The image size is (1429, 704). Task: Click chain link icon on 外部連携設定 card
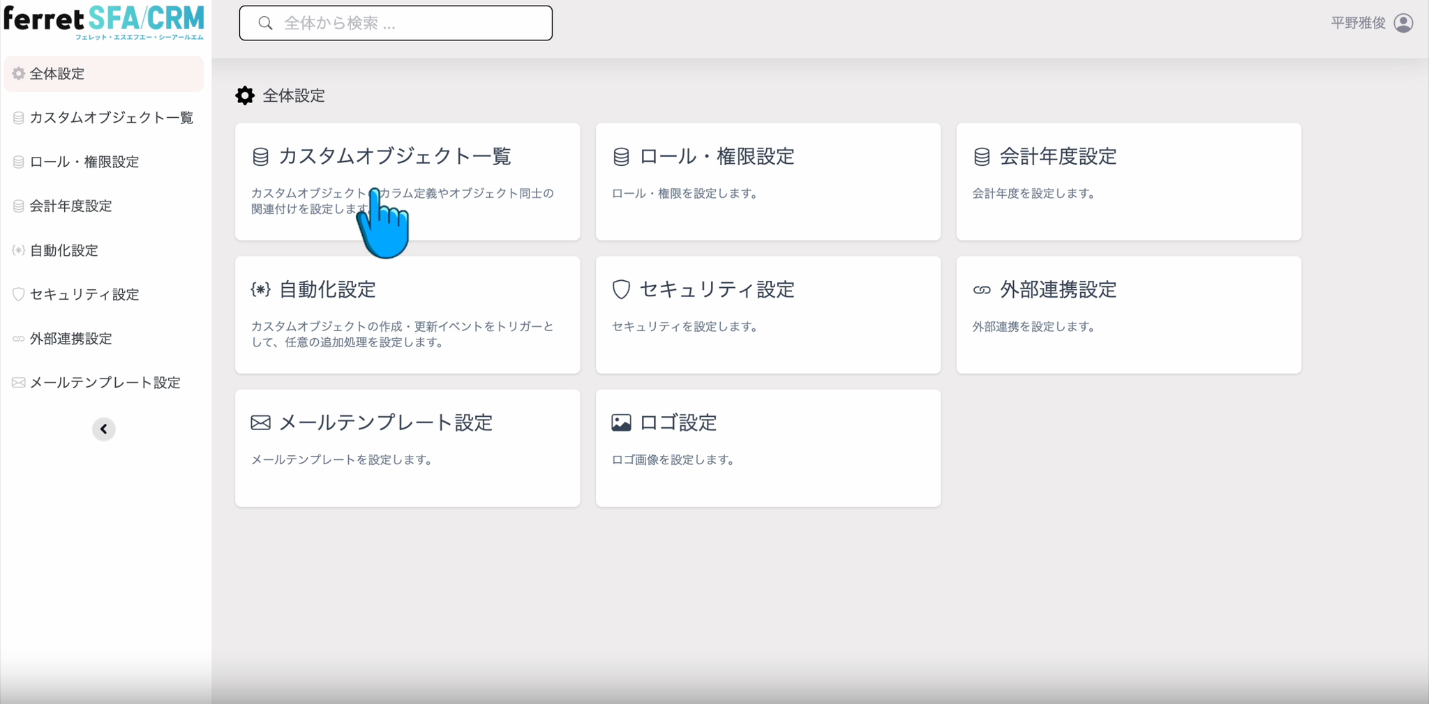(x=982, y=290)
